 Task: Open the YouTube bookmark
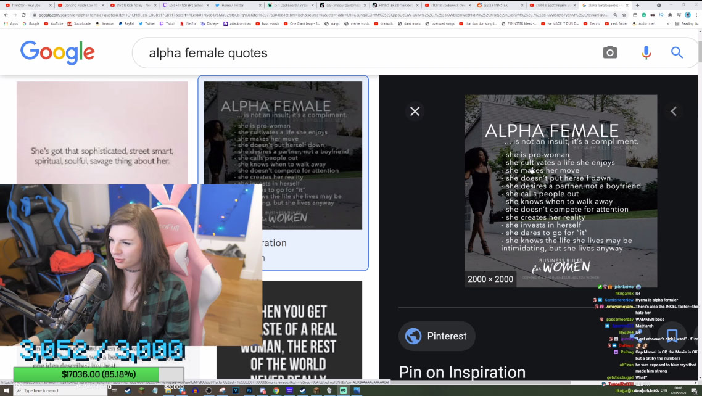tap(54, 23)
